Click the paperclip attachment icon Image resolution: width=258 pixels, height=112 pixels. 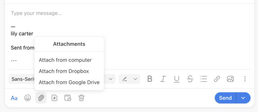(41, 98)
